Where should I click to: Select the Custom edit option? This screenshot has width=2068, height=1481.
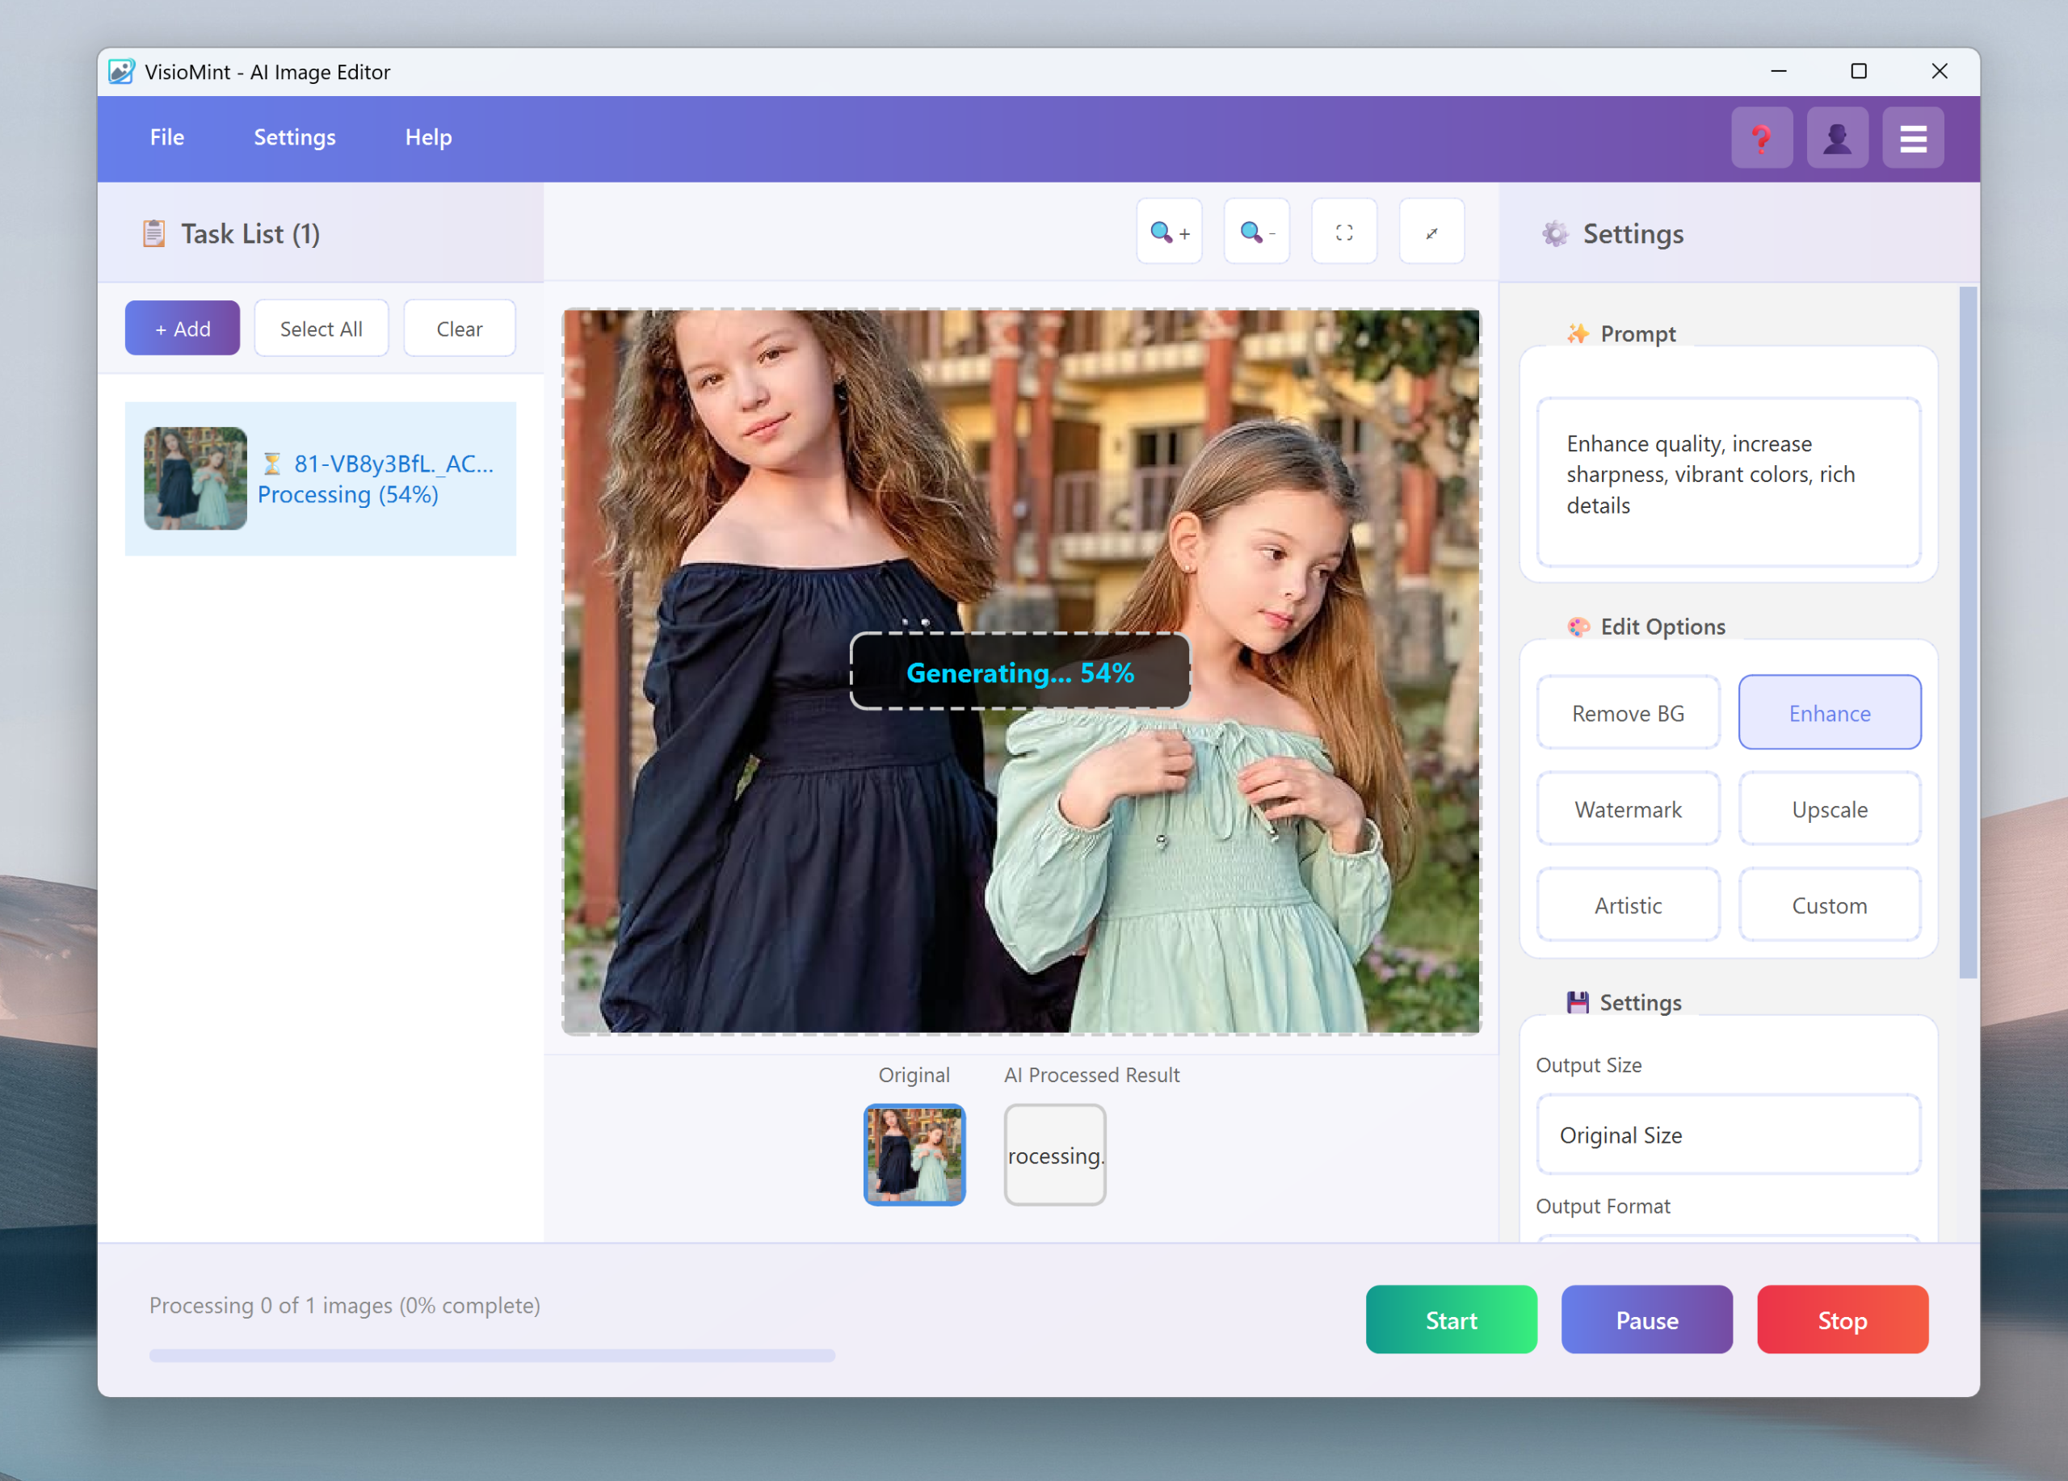[1828, 905]
